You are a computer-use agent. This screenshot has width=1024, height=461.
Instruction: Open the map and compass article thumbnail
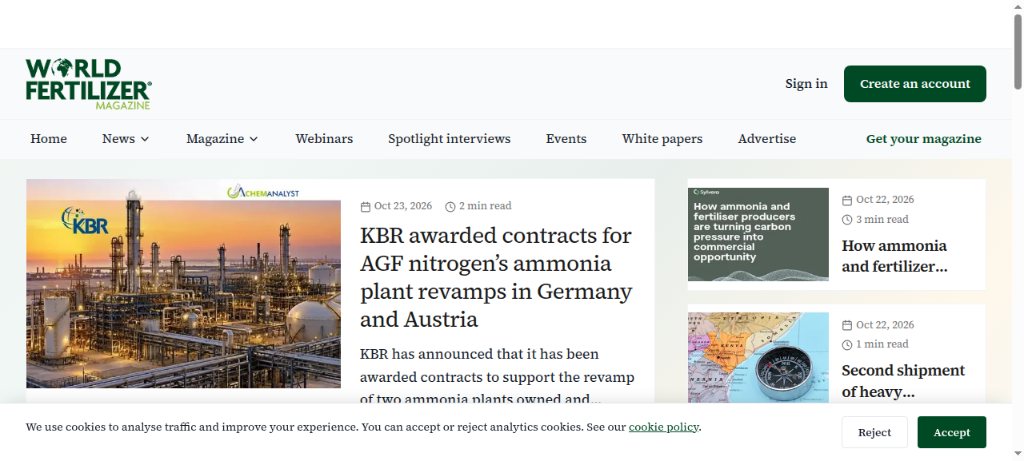pyautogui.click(x=758, y=357)
